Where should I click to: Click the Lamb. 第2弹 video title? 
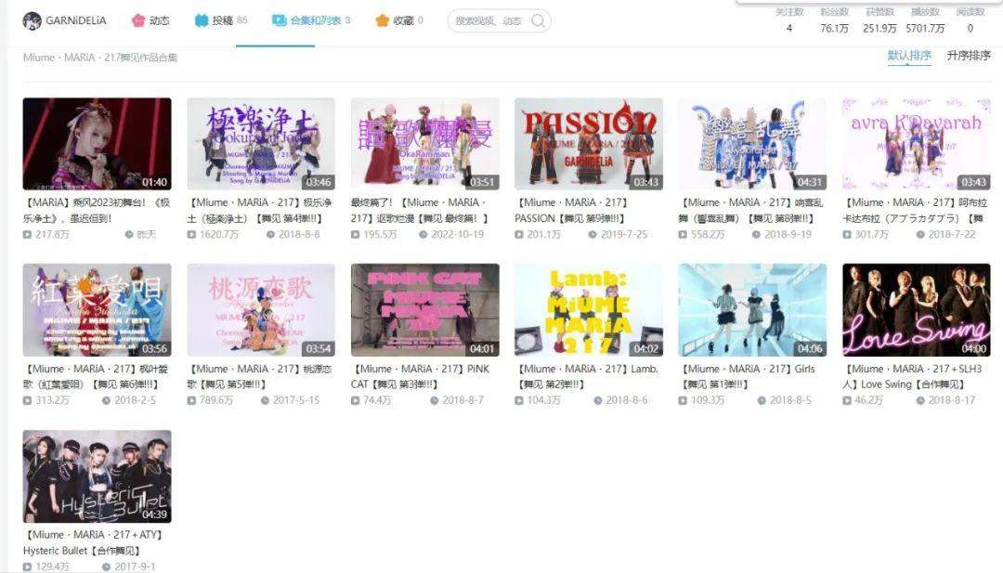tap(587, 377)
